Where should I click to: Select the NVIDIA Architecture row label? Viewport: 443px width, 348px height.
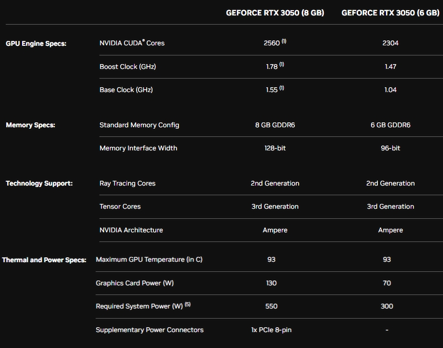click(131, 230)
